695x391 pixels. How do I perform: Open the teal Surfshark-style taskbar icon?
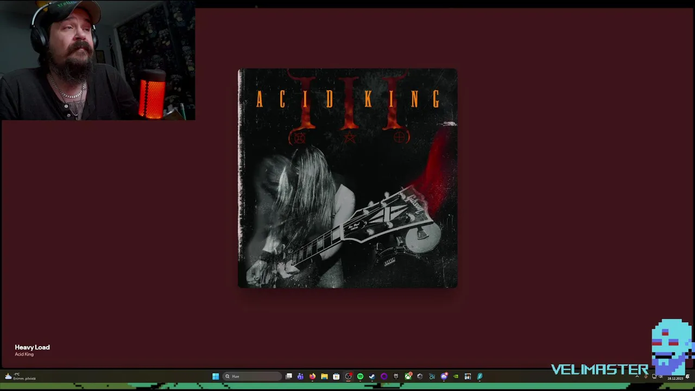pos(480,376)
